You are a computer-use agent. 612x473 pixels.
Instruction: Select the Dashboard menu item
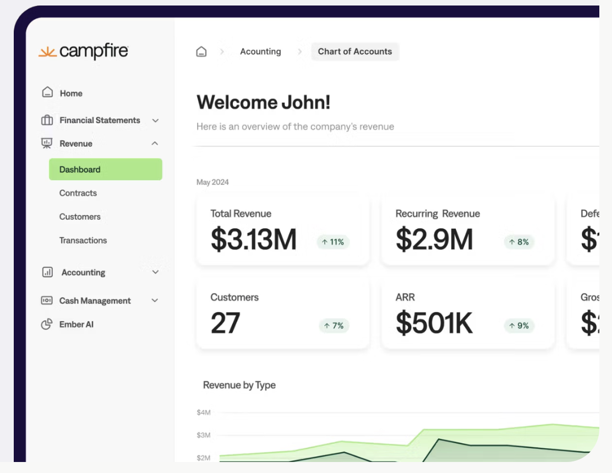click(105, 169)
